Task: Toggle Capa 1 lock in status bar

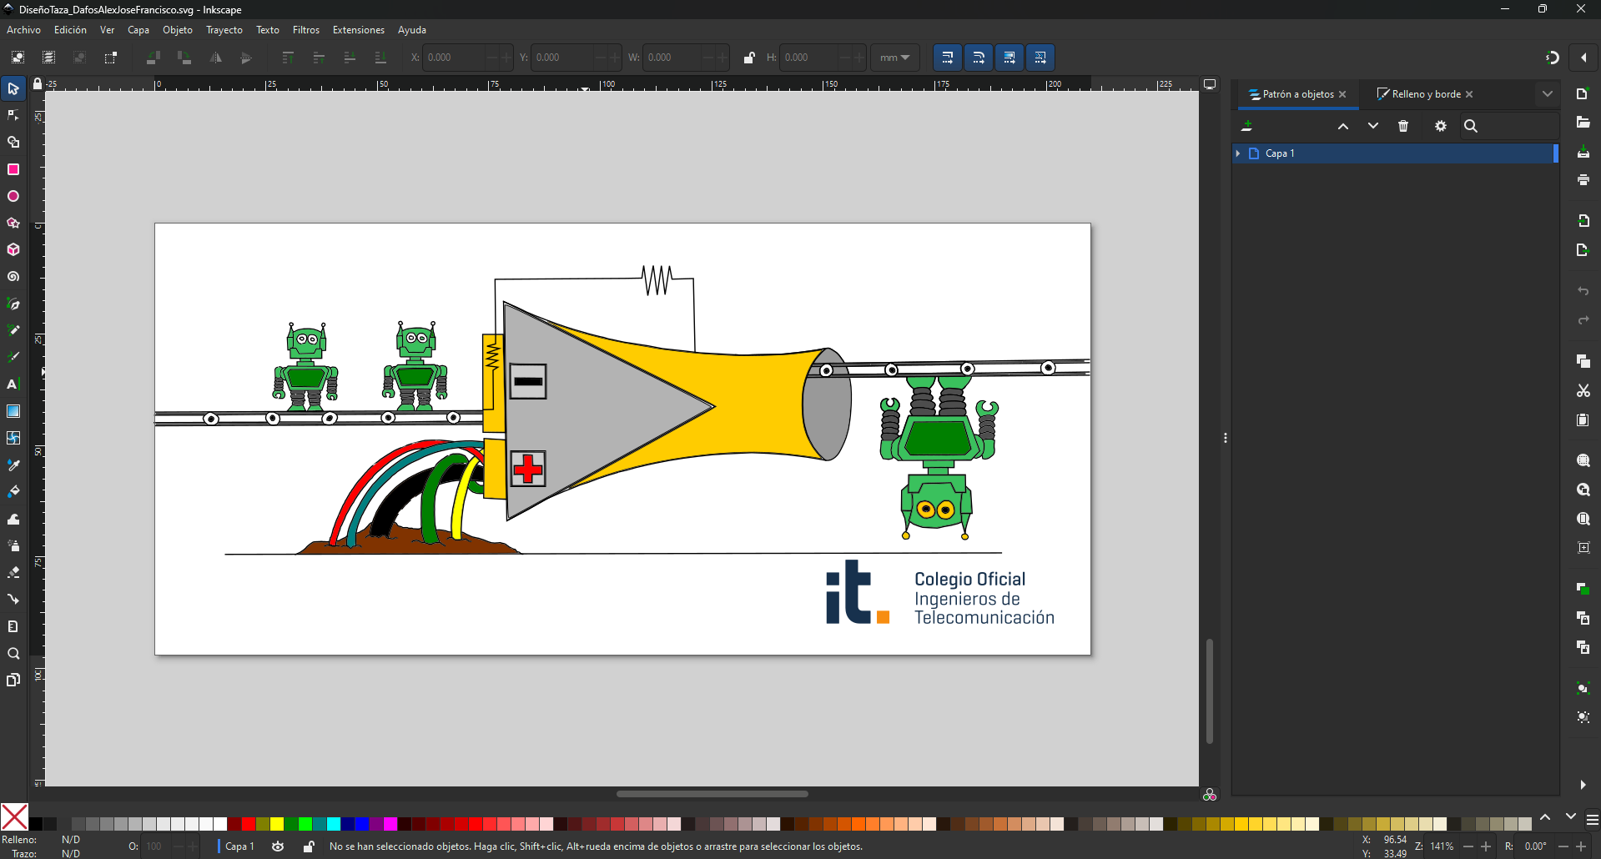Action: tap(309, 846)
